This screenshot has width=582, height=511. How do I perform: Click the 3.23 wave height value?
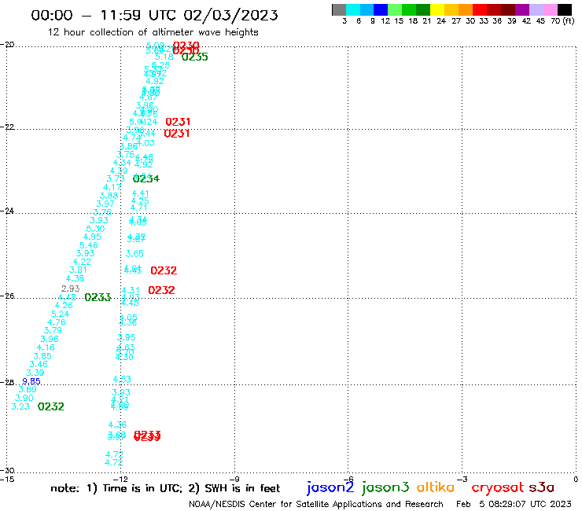coord(20,406)
